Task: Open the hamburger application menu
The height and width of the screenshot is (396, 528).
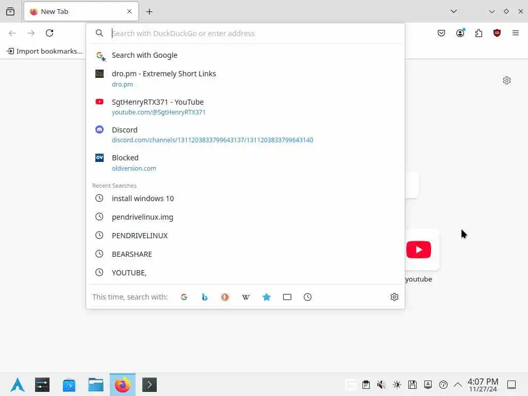Action: point(515,33)
